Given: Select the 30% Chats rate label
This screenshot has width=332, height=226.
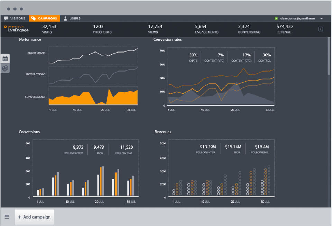Looking at the screenshot, I should (x=193, y=57).
